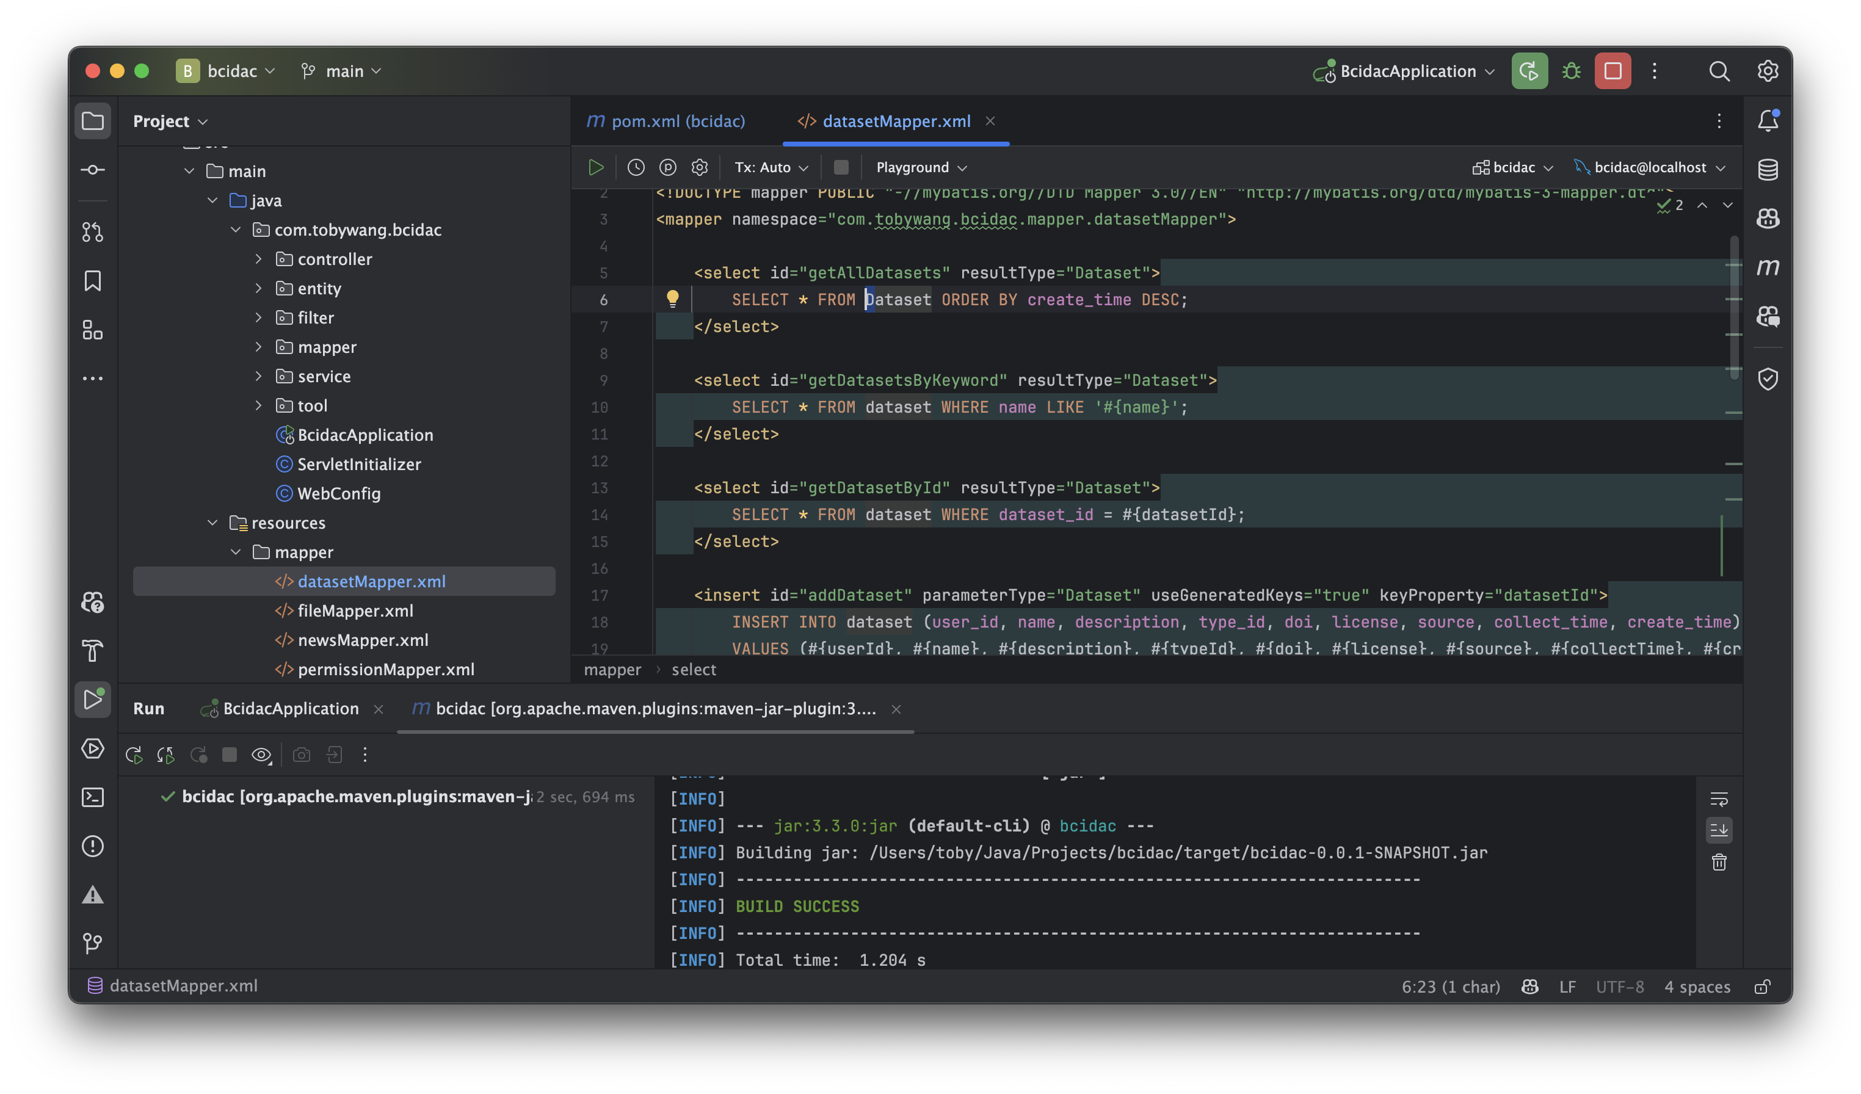This screenshot has width=1861, height=1094.
Task: Open the Database tool window
Action: point(1768,170)
